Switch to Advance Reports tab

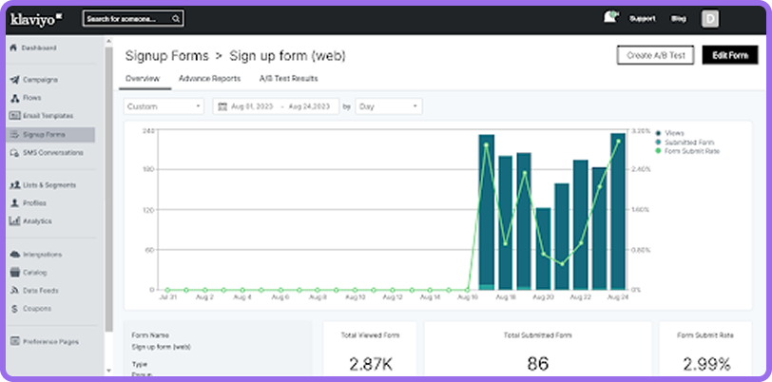tap(209, 78)
